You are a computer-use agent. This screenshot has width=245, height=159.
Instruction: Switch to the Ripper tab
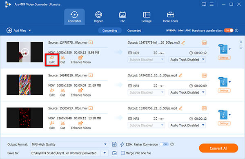[x=98, y=17]
